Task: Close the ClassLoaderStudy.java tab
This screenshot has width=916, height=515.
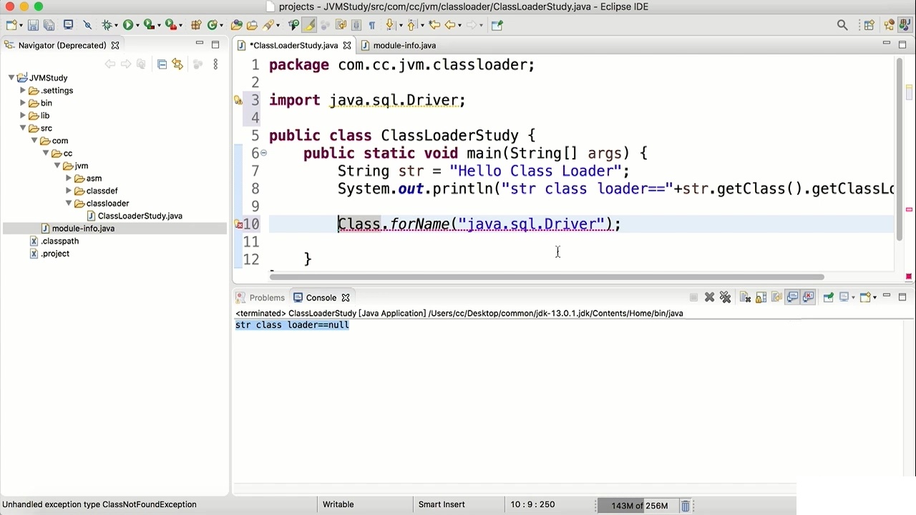Action: click(347, 45)
